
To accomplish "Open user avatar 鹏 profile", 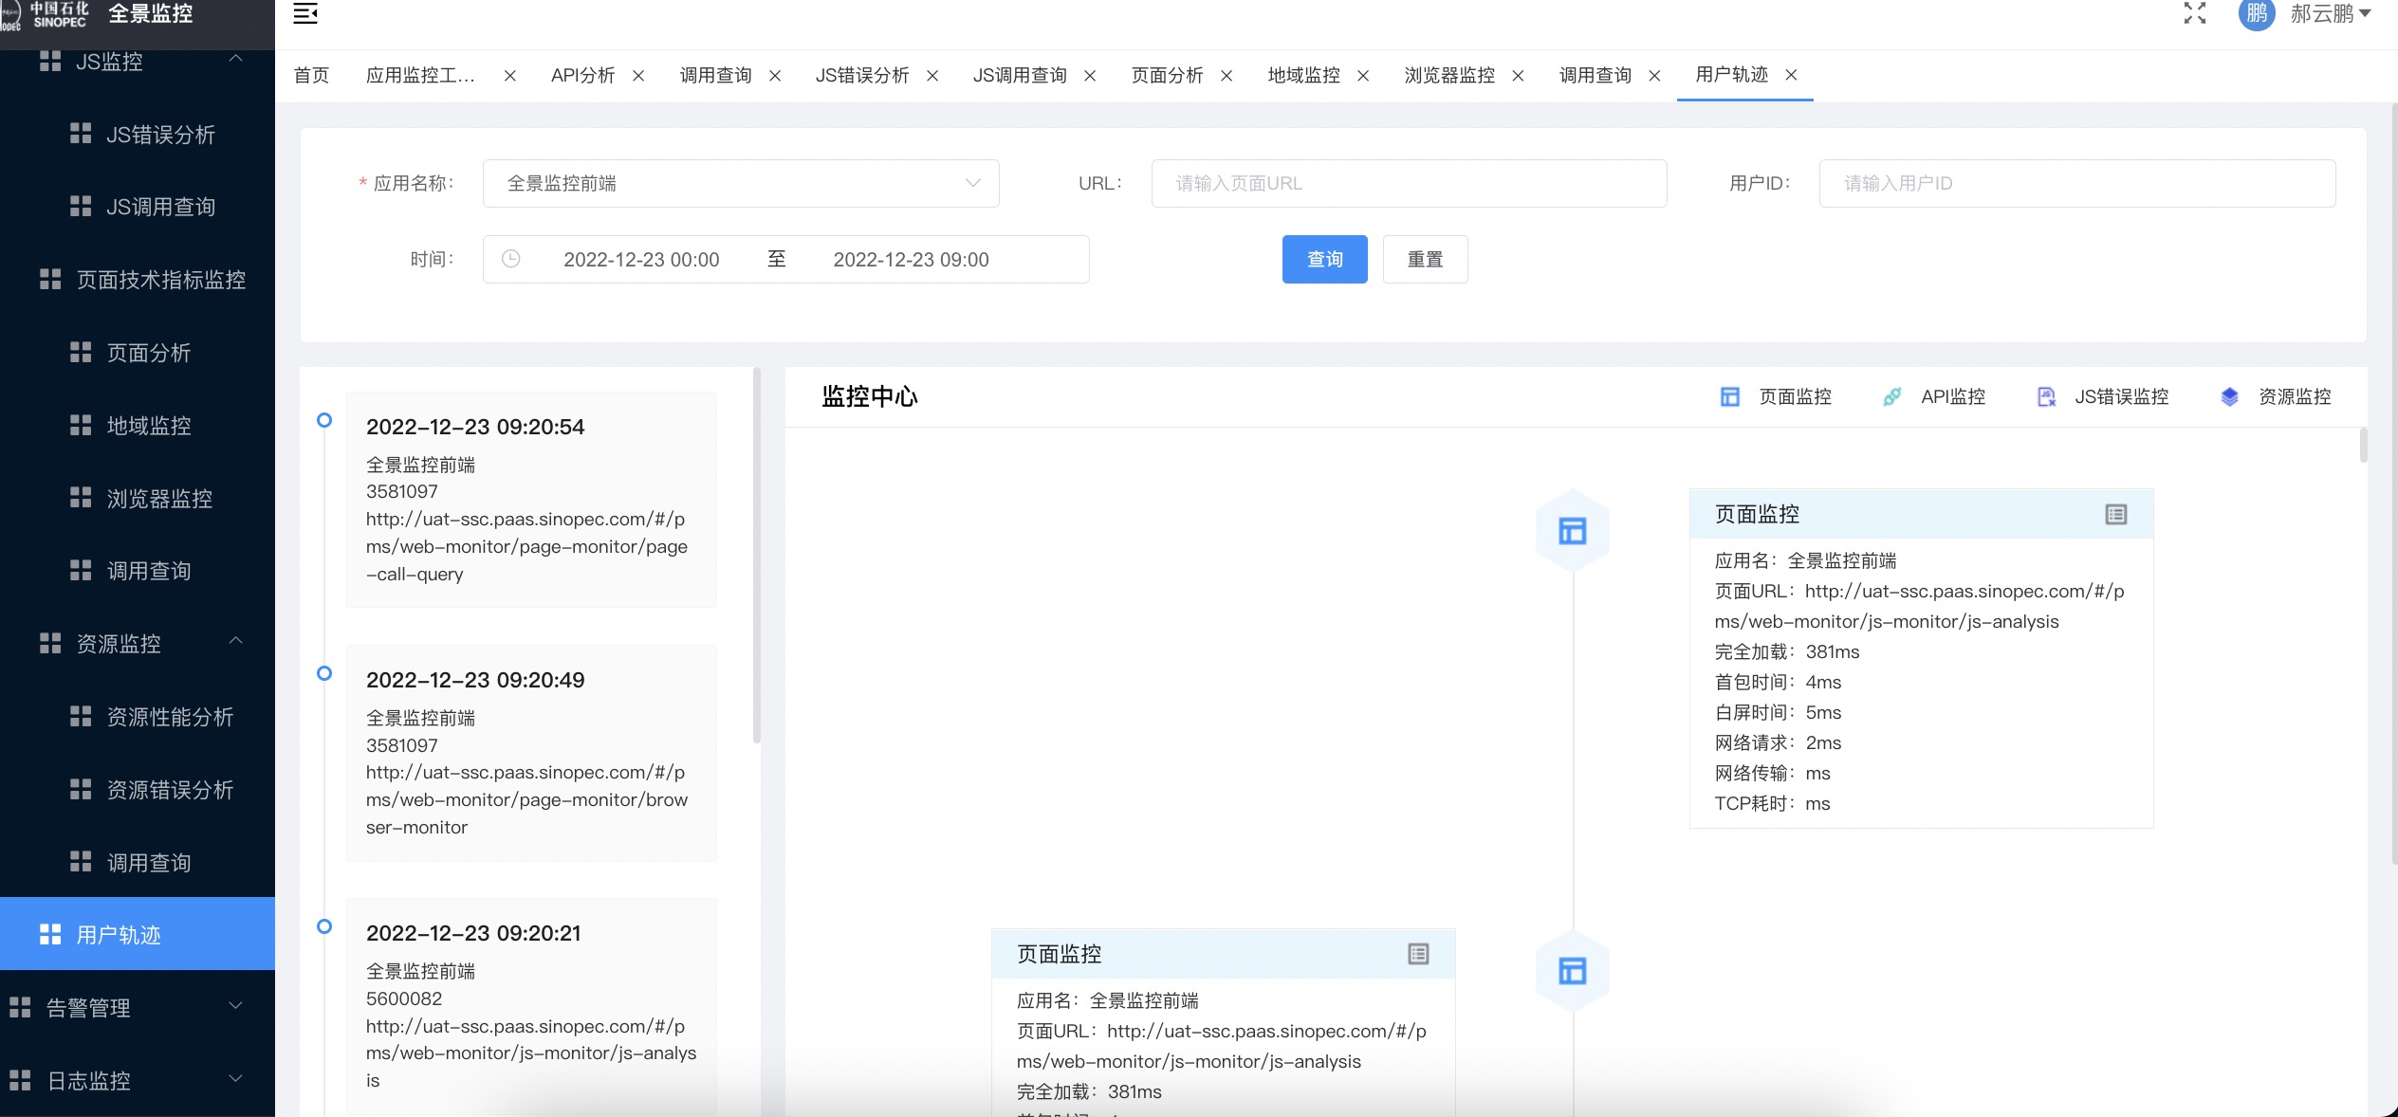I will point(2257,14).
